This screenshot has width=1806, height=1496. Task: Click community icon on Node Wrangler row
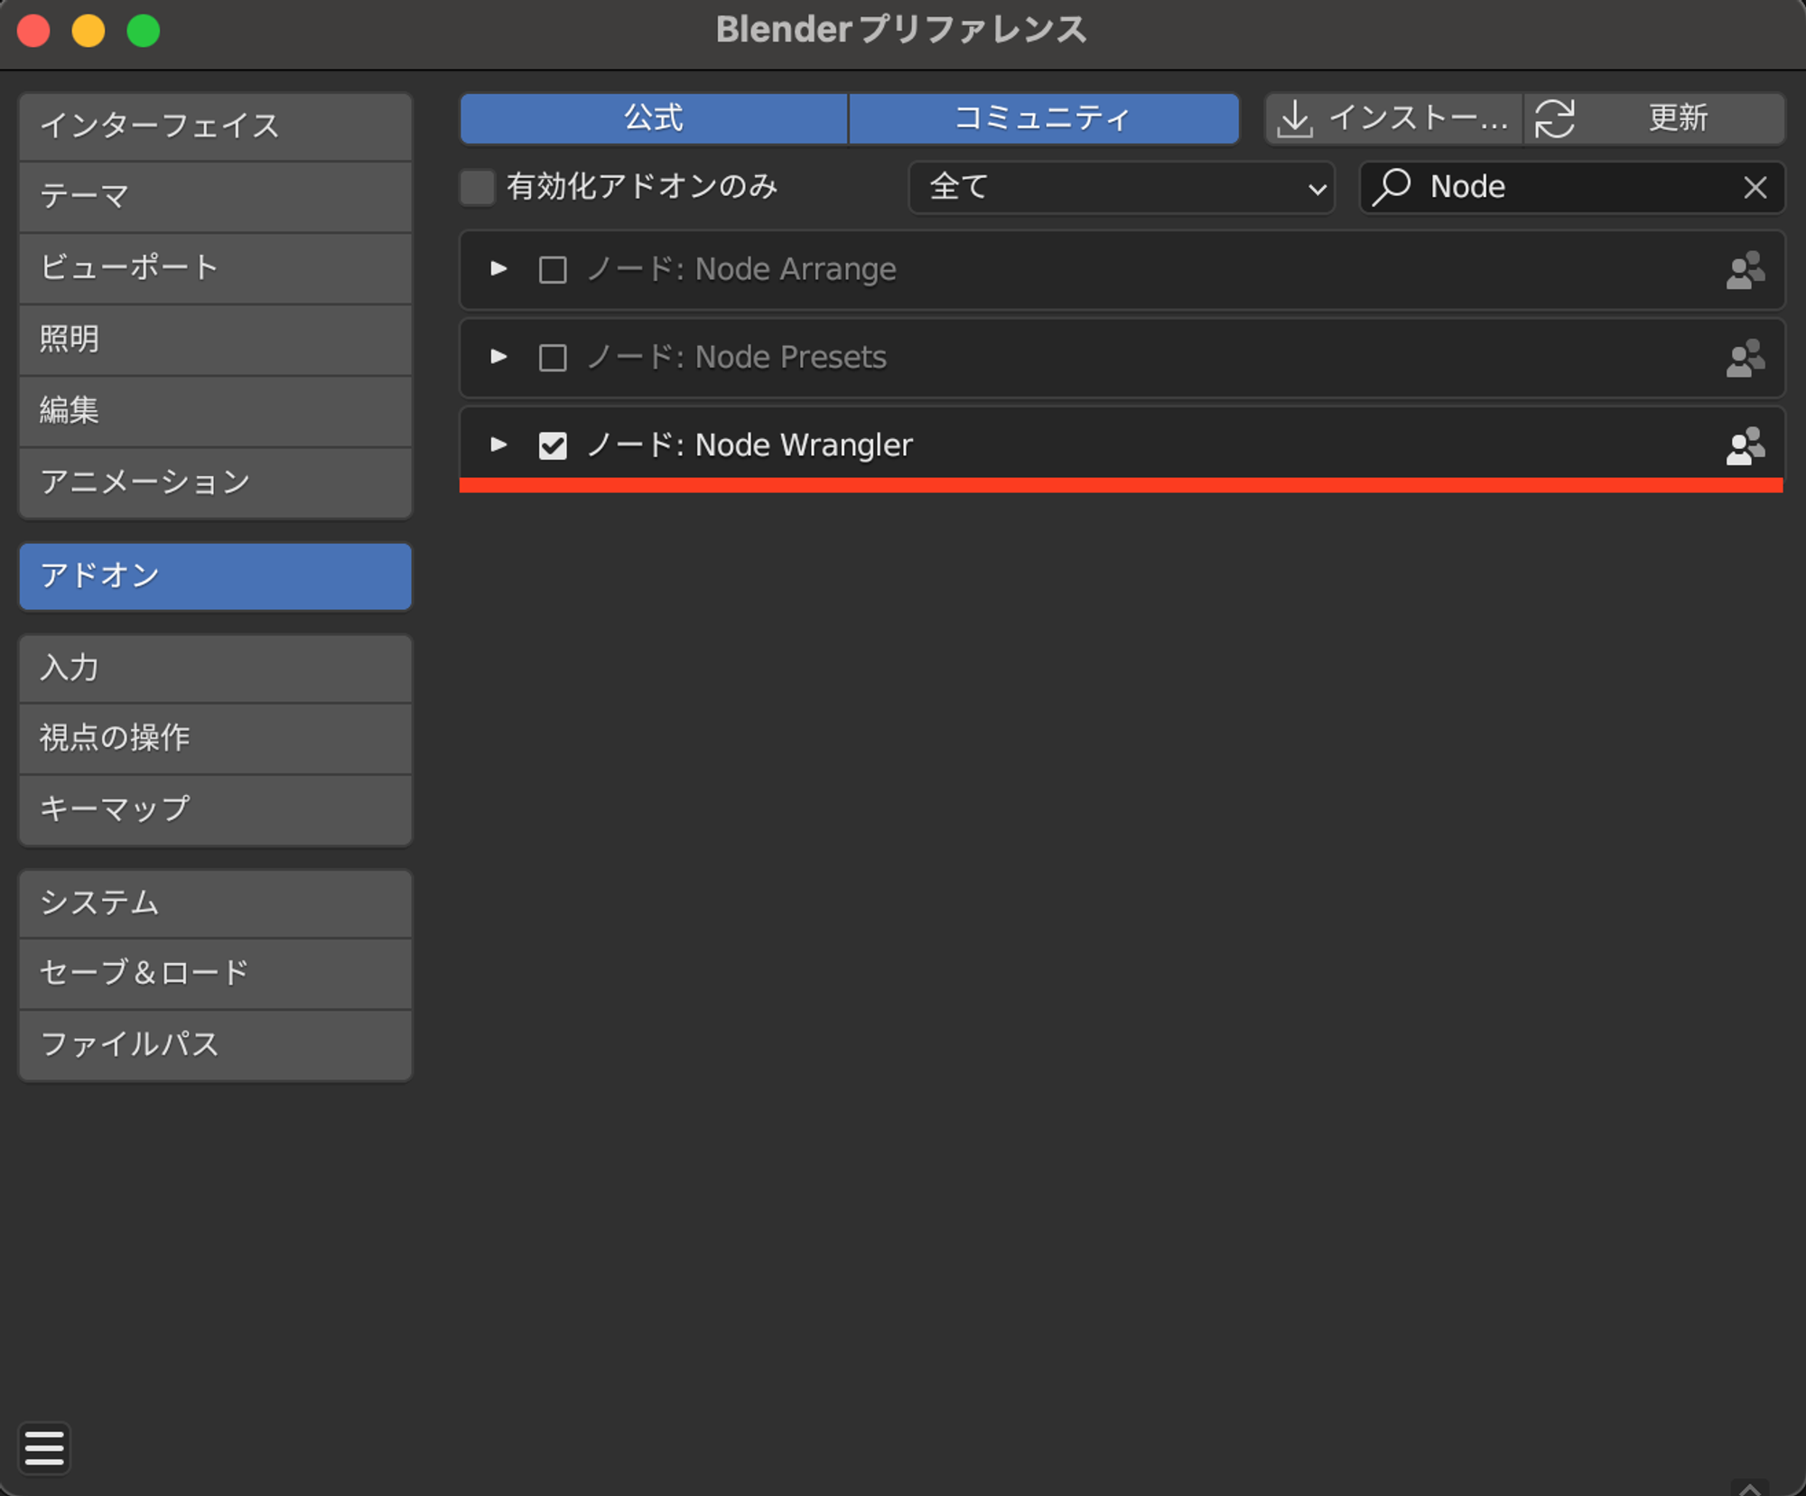tap(1745, 445)
